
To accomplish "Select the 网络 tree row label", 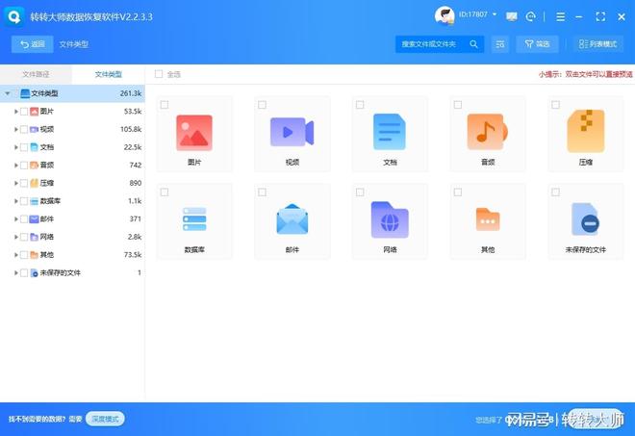I will pos(47,237).
